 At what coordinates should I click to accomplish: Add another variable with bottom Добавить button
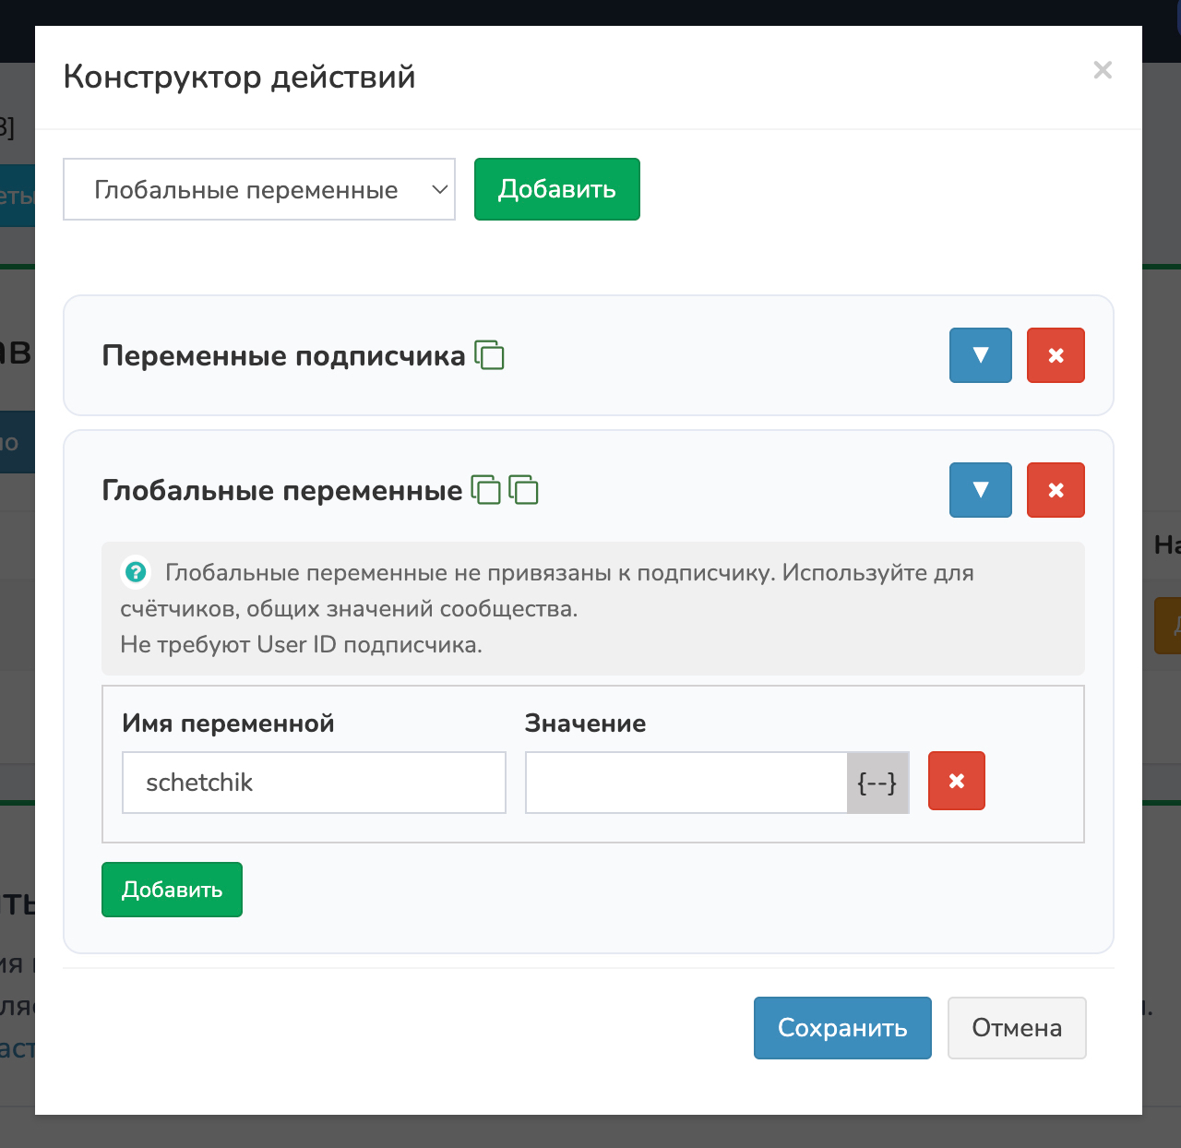click(172, 890)
